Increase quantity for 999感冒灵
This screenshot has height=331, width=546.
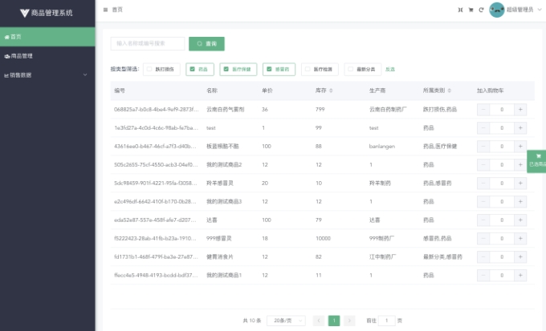pyautogui.click(x=520, y=239)
